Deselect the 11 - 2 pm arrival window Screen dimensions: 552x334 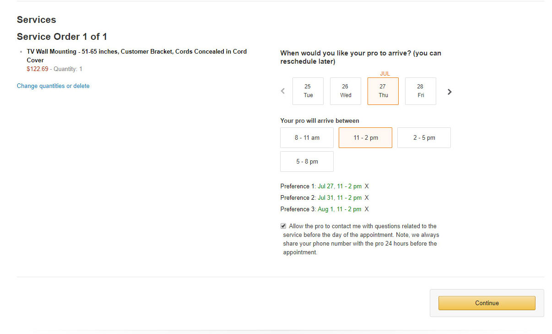coord(365,137)
